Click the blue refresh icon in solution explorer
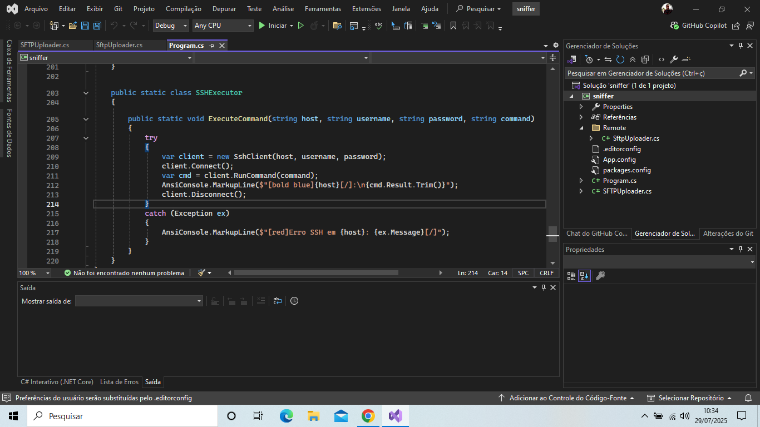Screen dimensions: 760x427 click(x=620, y=59)
